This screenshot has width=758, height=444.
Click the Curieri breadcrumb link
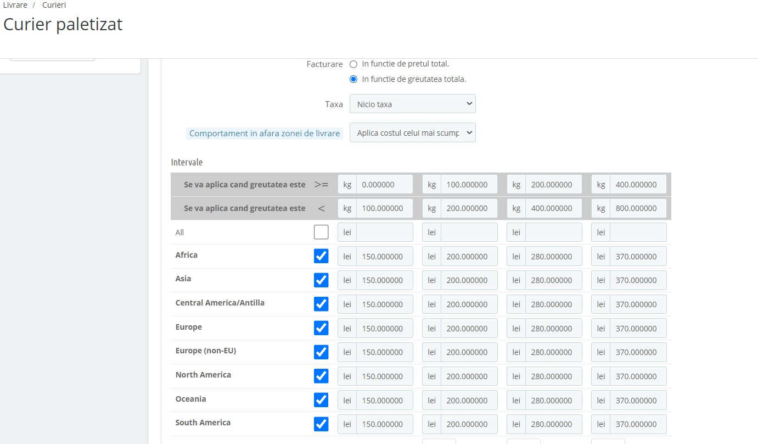point(54,5)
